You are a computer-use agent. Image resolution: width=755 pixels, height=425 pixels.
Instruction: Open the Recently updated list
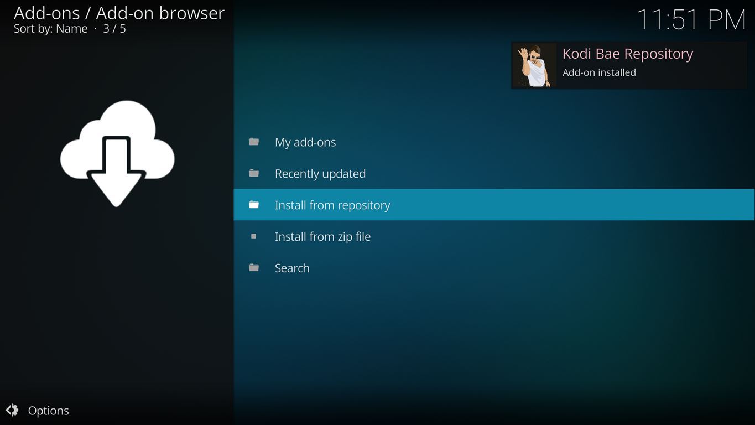click(x=320, y=174)
